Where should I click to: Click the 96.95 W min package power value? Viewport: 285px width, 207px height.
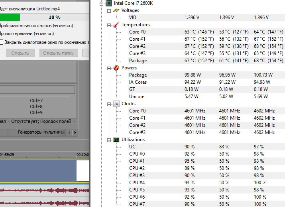pyautogui.click(x=227, y=75)
